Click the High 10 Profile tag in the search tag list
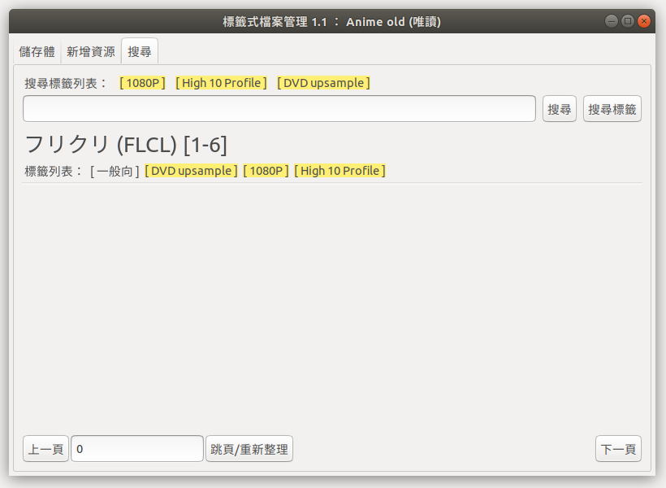The width and height of the screenshot is (666, 488). point(221,83)
